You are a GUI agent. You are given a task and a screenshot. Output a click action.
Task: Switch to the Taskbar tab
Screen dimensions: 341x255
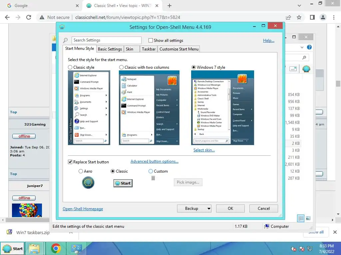(149, 49)
